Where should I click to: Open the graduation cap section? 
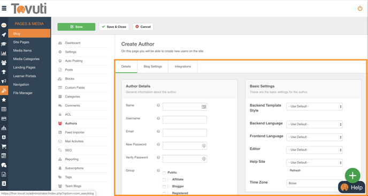[4, 44]
